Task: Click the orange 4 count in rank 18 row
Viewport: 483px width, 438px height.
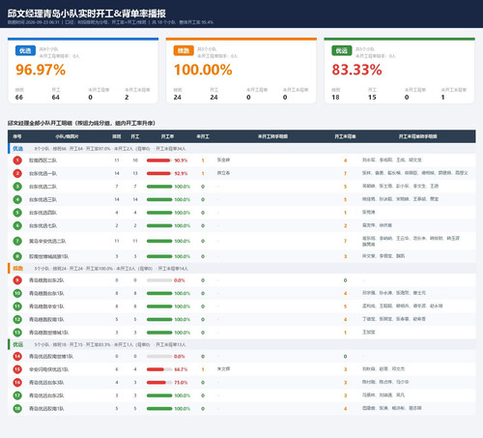Action: point(345,409)
